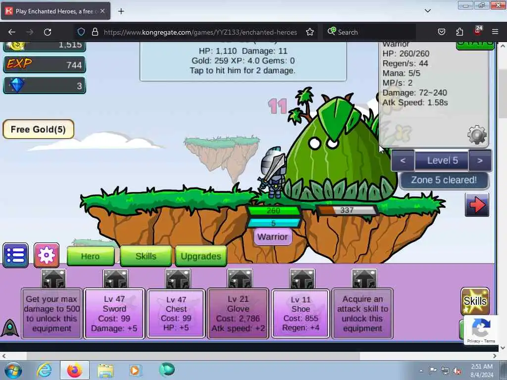507x380 pixels.
Task: Click the EXP counter label
Action: click(19, 64)
